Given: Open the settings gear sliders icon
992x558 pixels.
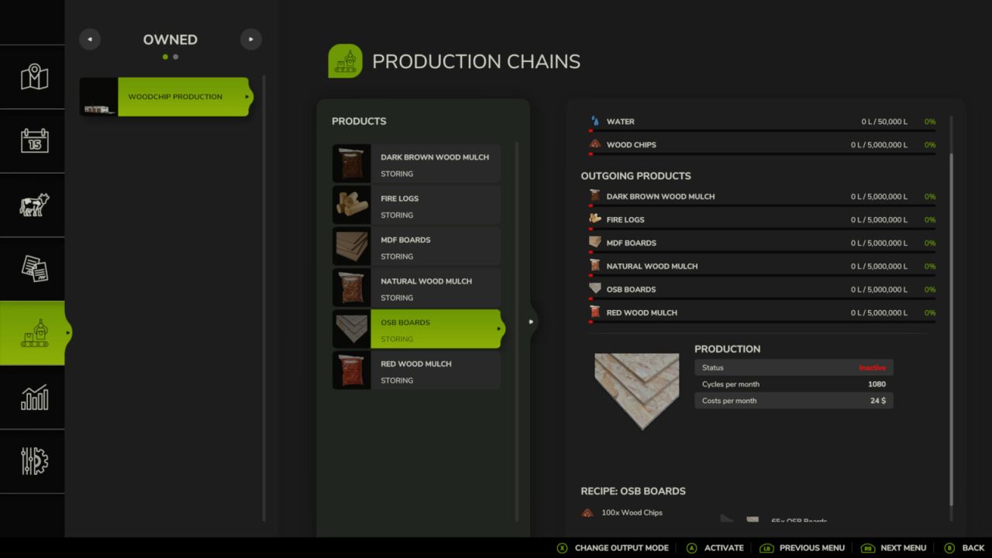Looking at the screenshot, I should 34,461.
